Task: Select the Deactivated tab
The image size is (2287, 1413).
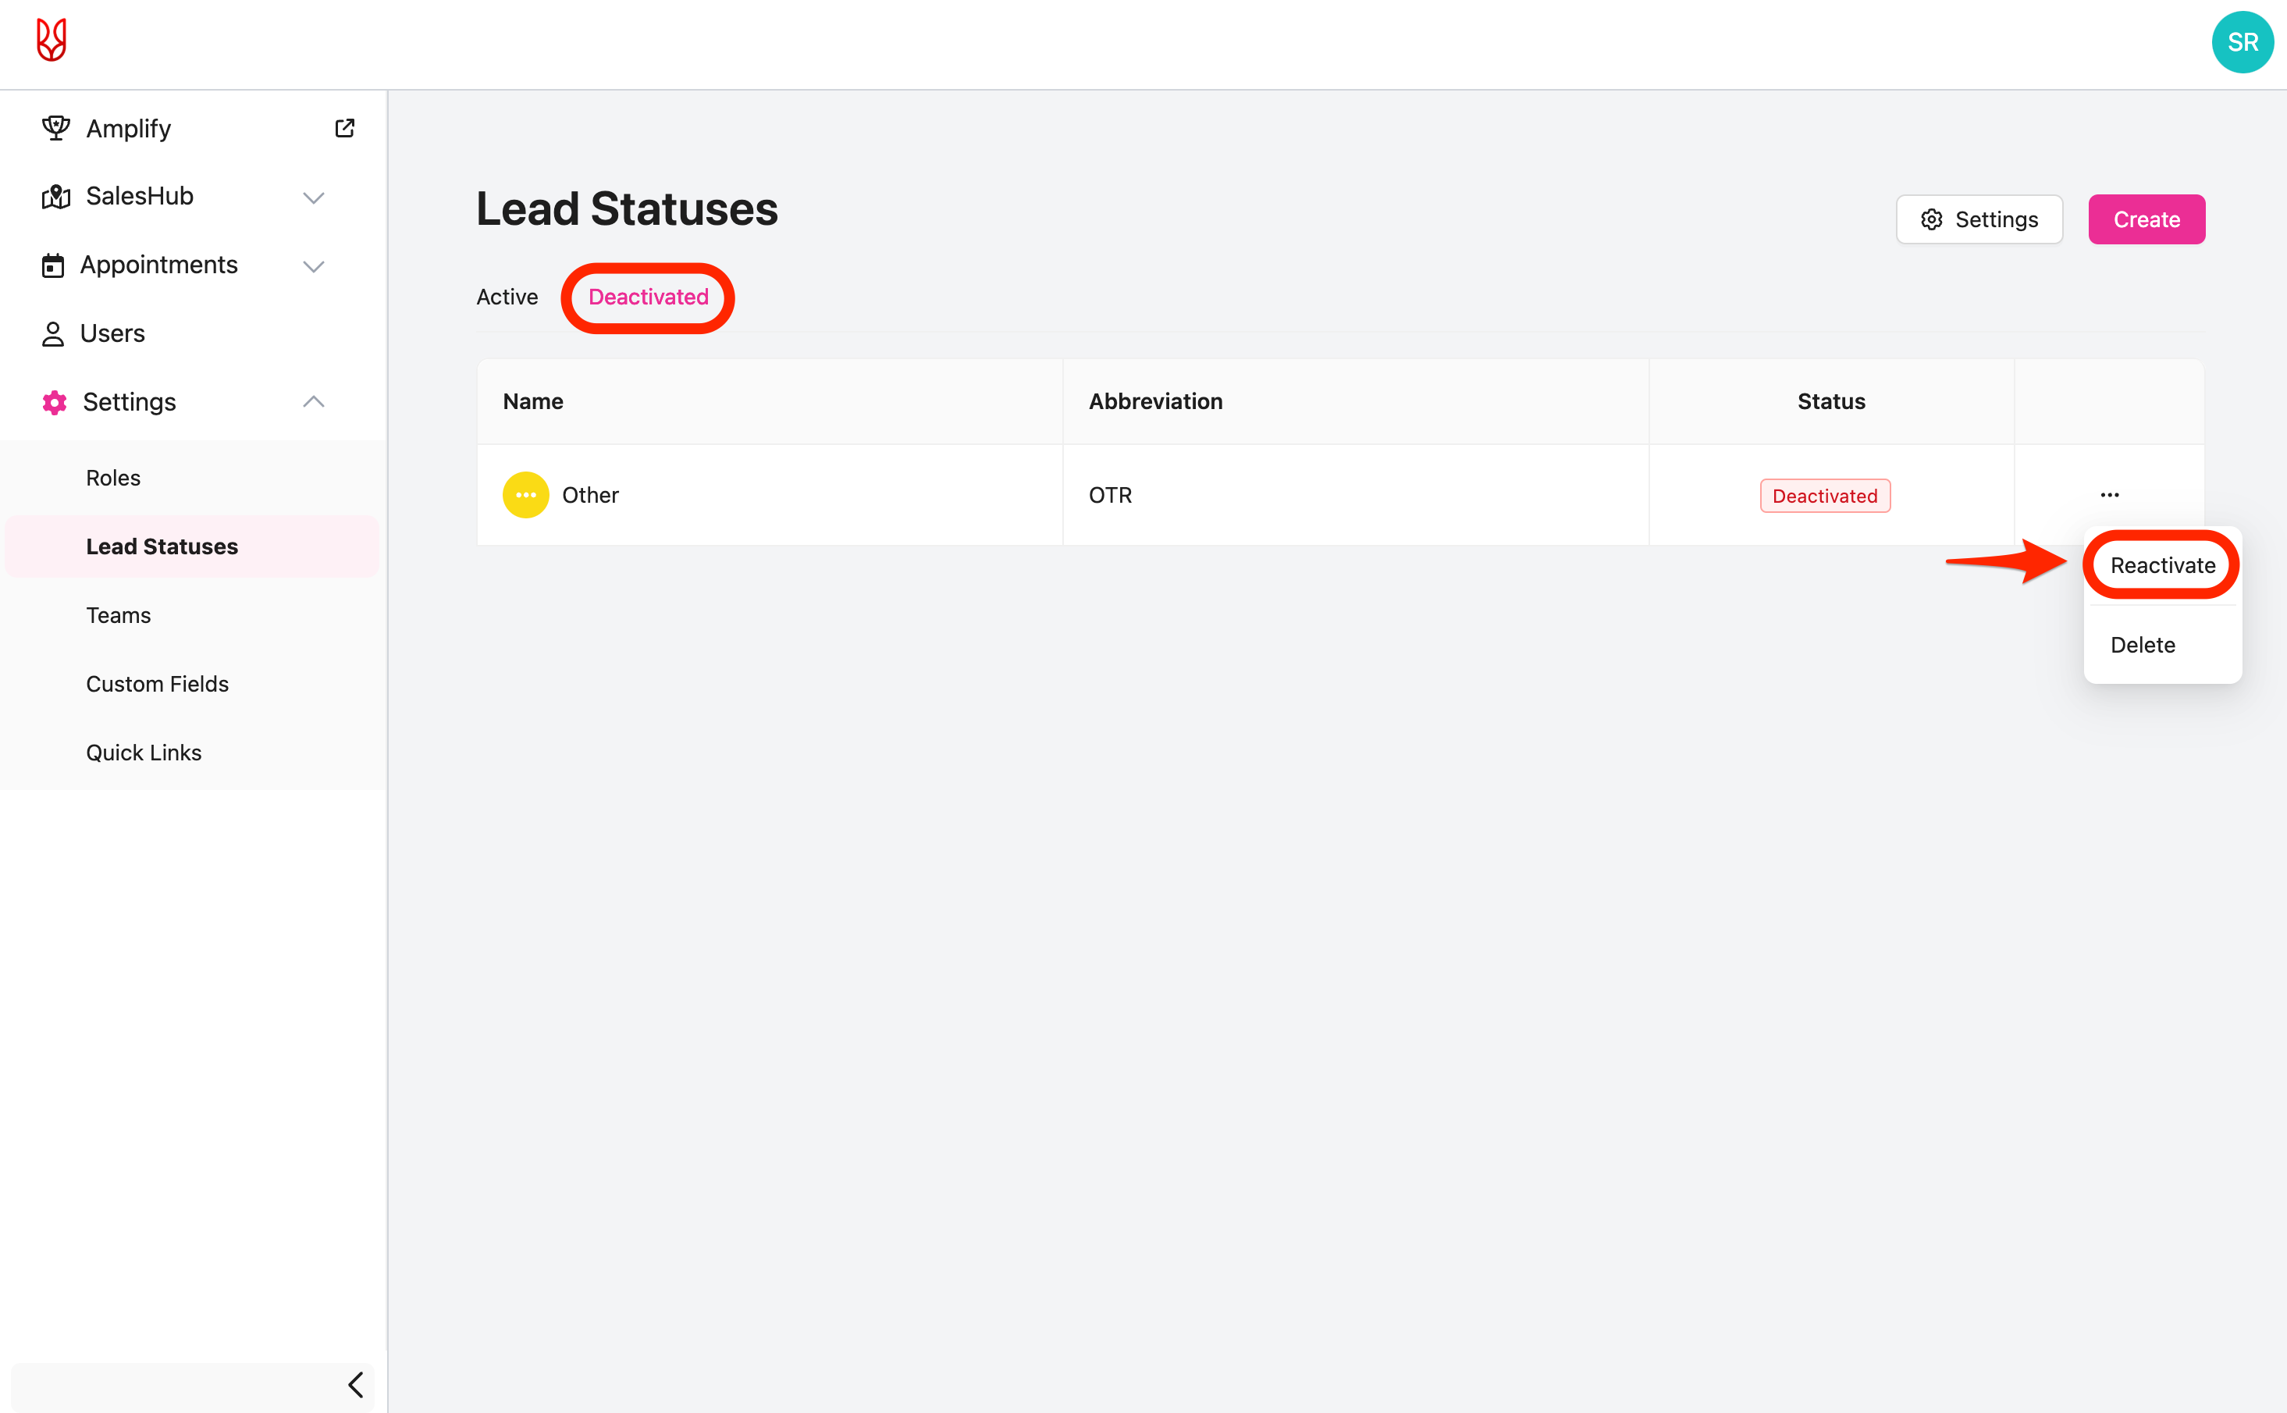Action: click(649, 297)
